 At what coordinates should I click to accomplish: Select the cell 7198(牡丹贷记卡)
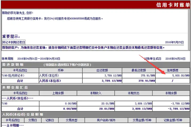[x=13, y=76]
